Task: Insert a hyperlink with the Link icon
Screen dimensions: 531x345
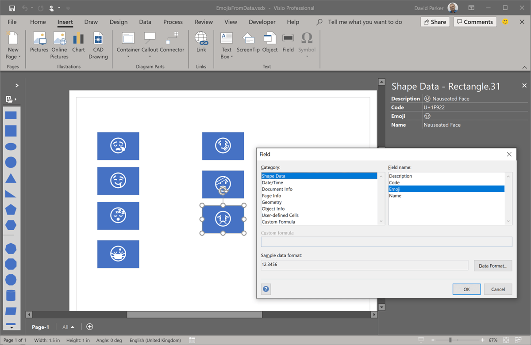Action: [201, 43]
